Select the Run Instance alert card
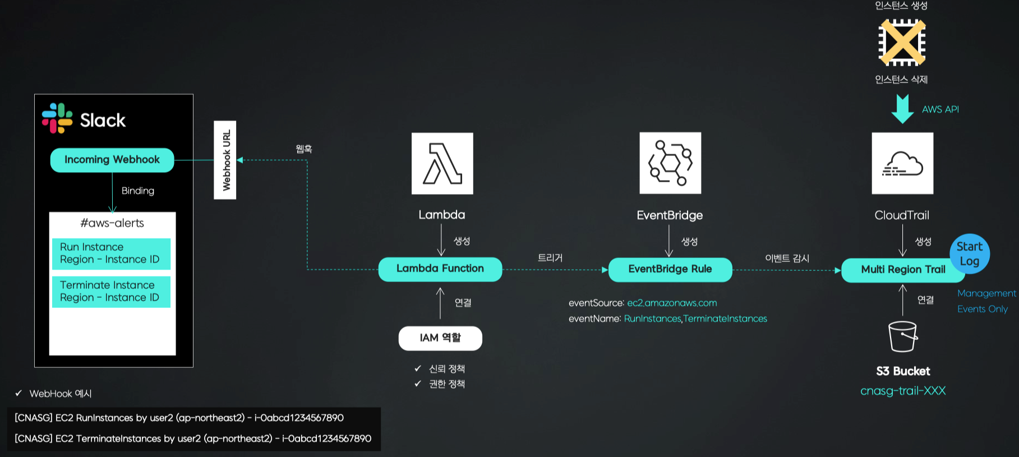 111,253
